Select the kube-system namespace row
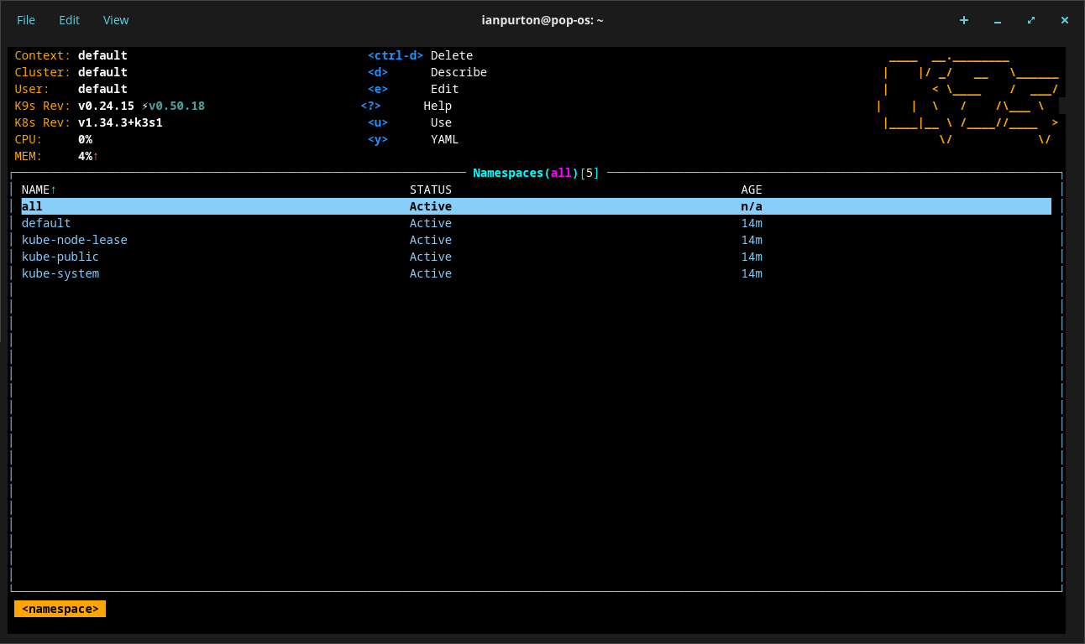 (x=60, y=273)
